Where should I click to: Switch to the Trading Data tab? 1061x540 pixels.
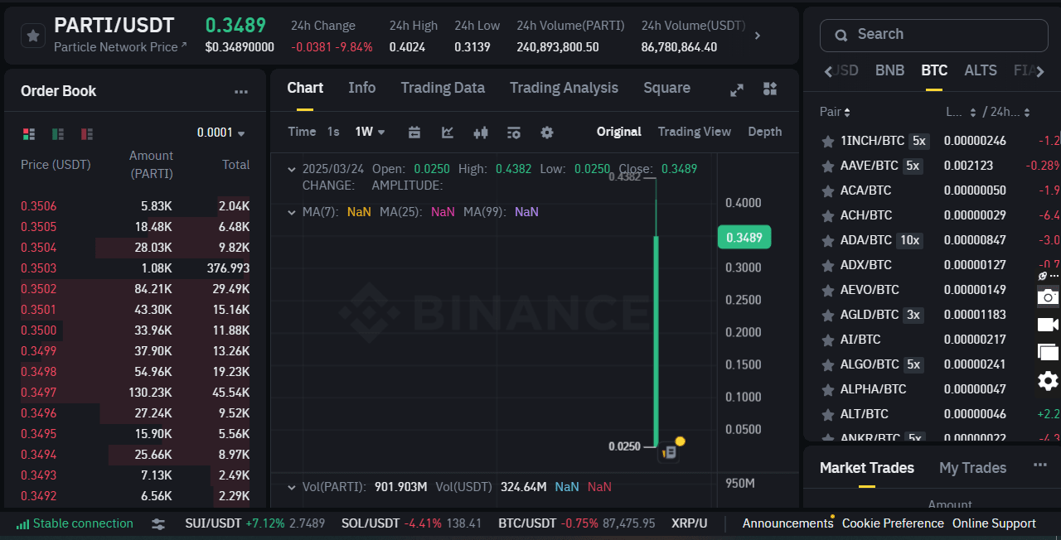(x=443, y=88)
